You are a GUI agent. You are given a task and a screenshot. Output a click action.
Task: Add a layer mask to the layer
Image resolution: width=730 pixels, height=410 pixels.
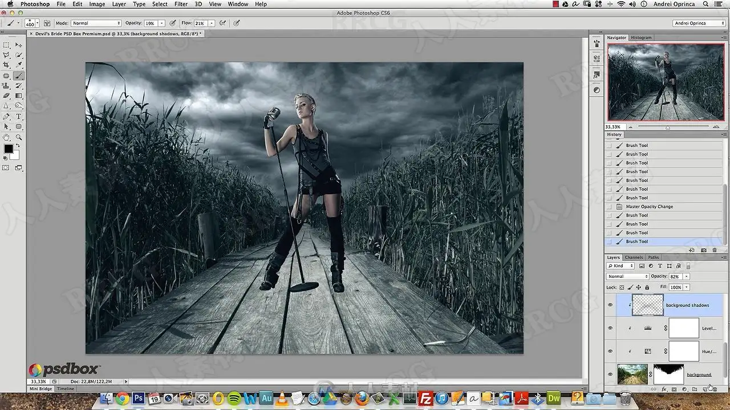[674, 389]
